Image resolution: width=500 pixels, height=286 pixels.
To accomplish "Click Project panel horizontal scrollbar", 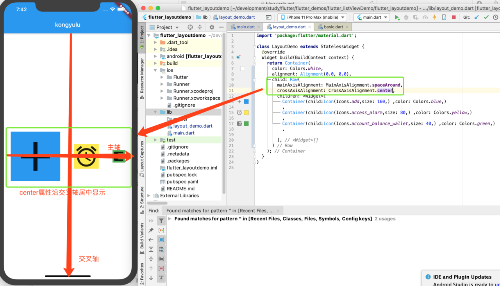I will 157,203.
